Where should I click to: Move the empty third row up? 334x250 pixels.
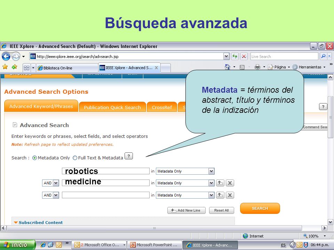220,195
